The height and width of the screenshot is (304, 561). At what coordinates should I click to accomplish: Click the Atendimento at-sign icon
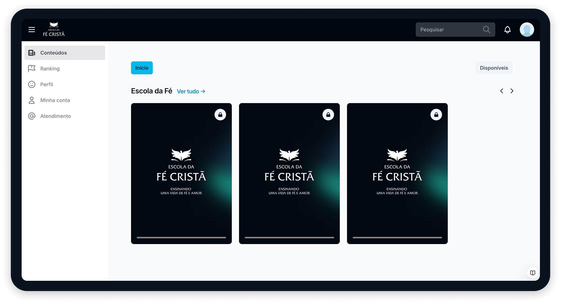click(32, 116)
